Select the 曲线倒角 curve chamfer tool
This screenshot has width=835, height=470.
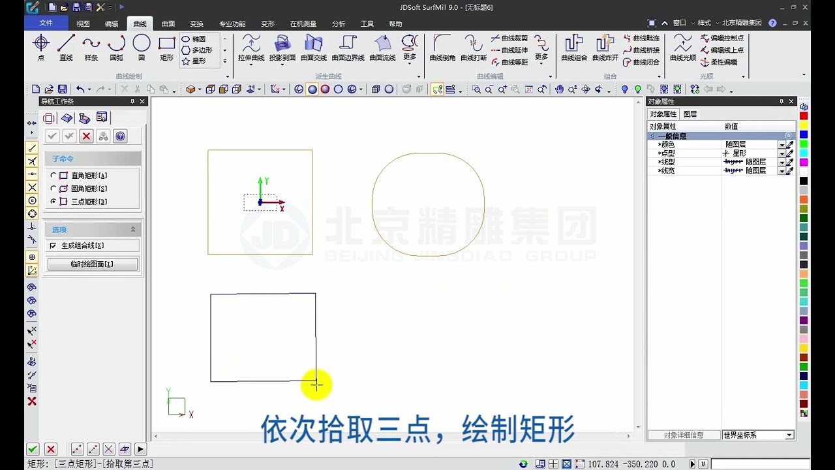tap(442, 48)
